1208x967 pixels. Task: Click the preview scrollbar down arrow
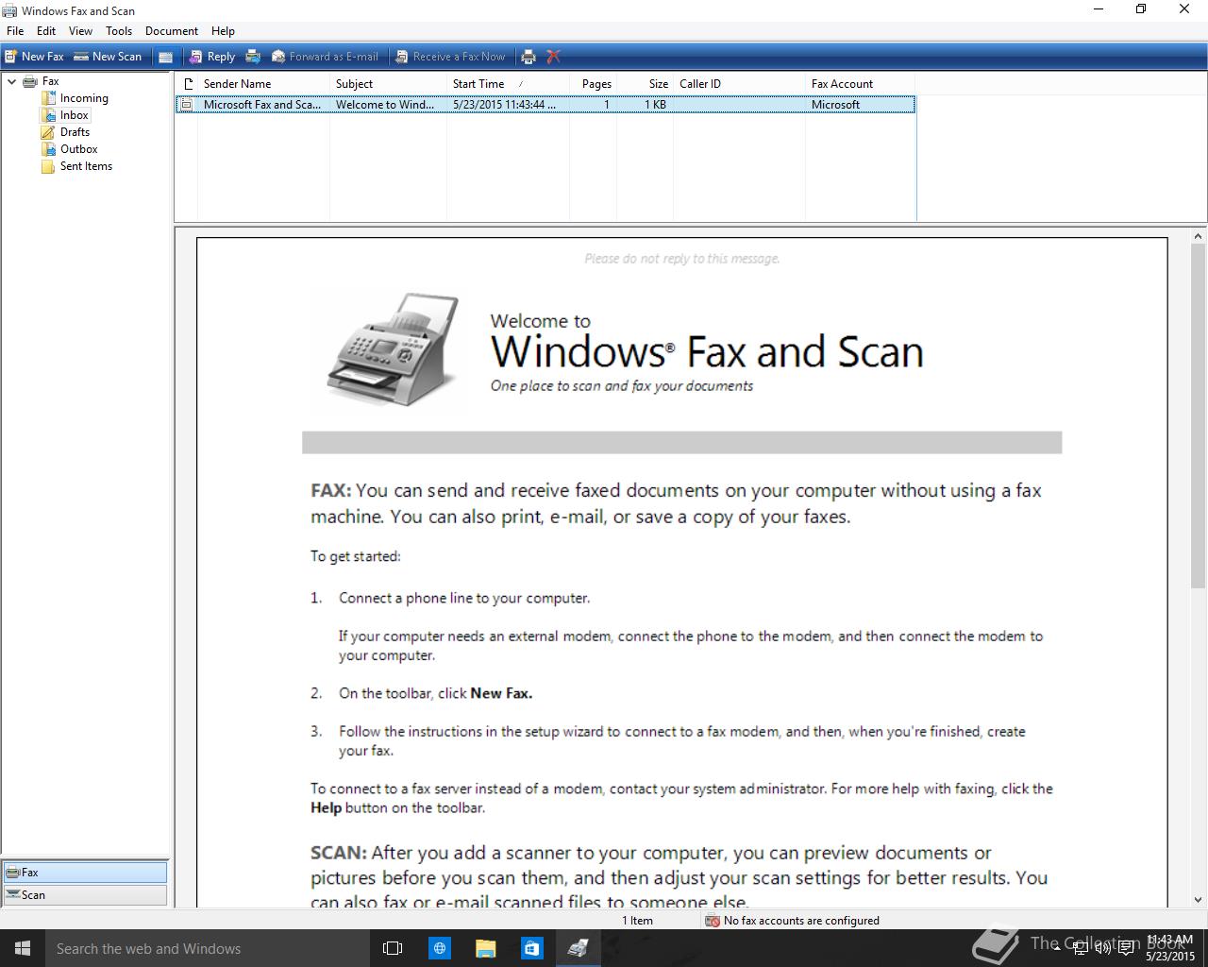pyautogui.click(x=1199, y=900)
